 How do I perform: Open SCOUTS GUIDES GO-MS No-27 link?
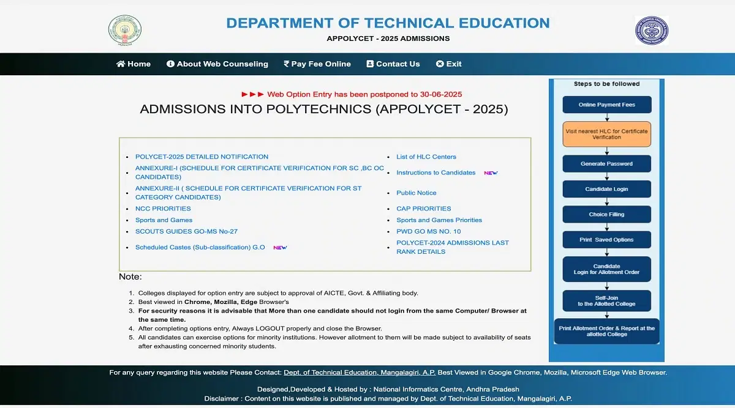point(186,232)
